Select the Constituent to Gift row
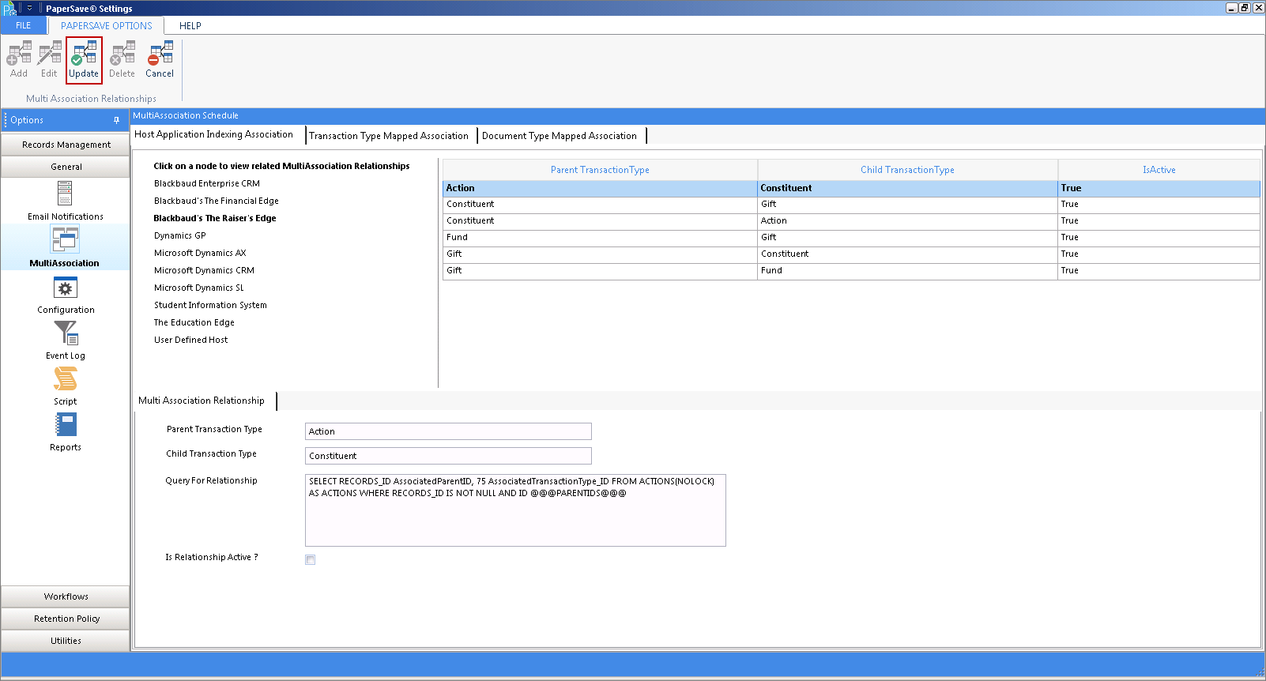This screenshot has height=681, width=1266. click(x=851, y=205)
